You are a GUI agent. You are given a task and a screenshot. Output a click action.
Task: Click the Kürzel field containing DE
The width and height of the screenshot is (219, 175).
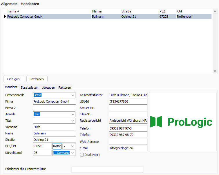42,153
